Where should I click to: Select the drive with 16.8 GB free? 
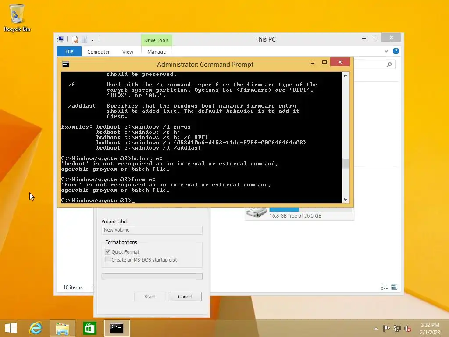[299, 214]
